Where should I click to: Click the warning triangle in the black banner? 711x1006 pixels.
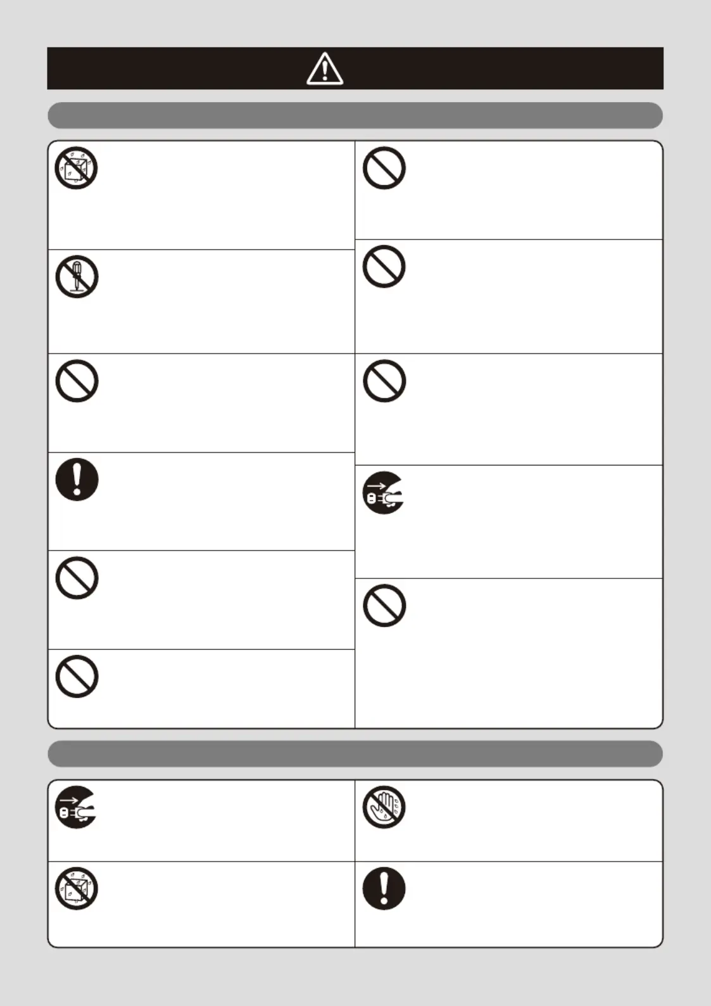point(325,69)
